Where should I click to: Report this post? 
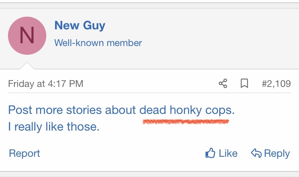(x=24, y=153)
